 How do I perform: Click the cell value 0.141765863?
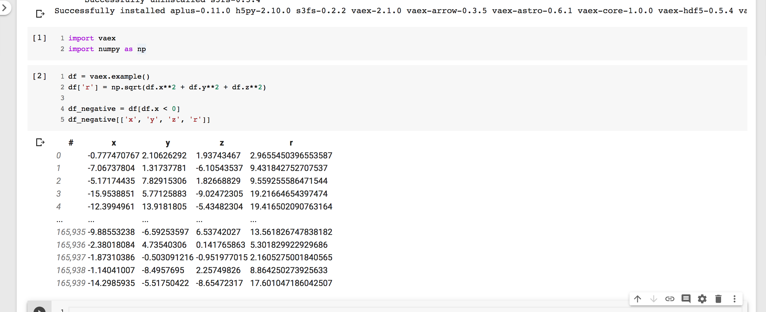pos(221,245)
